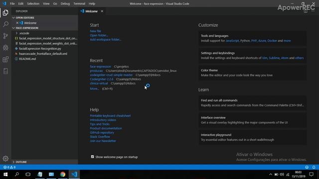Open the Go menu
This screenshot has width=319, height=179.
point(55,3)
